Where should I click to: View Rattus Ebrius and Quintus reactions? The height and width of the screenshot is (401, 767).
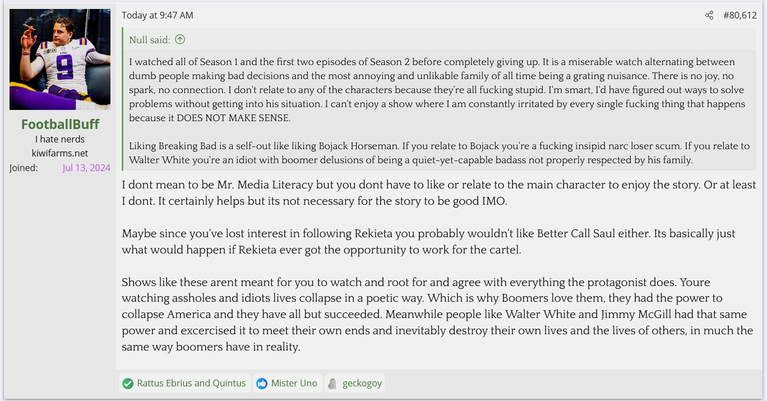click(x=191, y=384)
